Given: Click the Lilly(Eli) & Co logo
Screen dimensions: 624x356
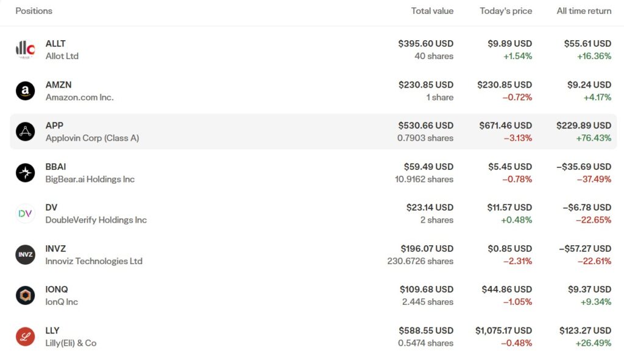Looking at the screenshot, I should (x=25, y=336).
